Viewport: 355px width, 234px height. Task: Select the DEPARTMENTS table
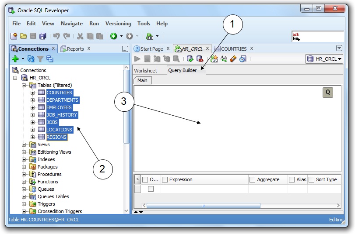(63, 100)
